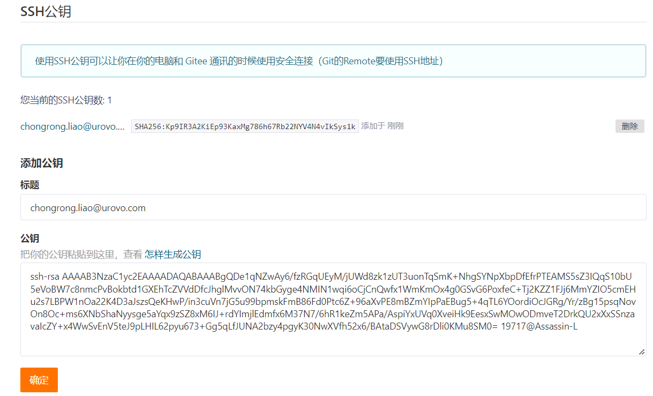This screenshot has width=653, height=396.
Task: Click the 公钥 field label
Action: coord(30,238)
